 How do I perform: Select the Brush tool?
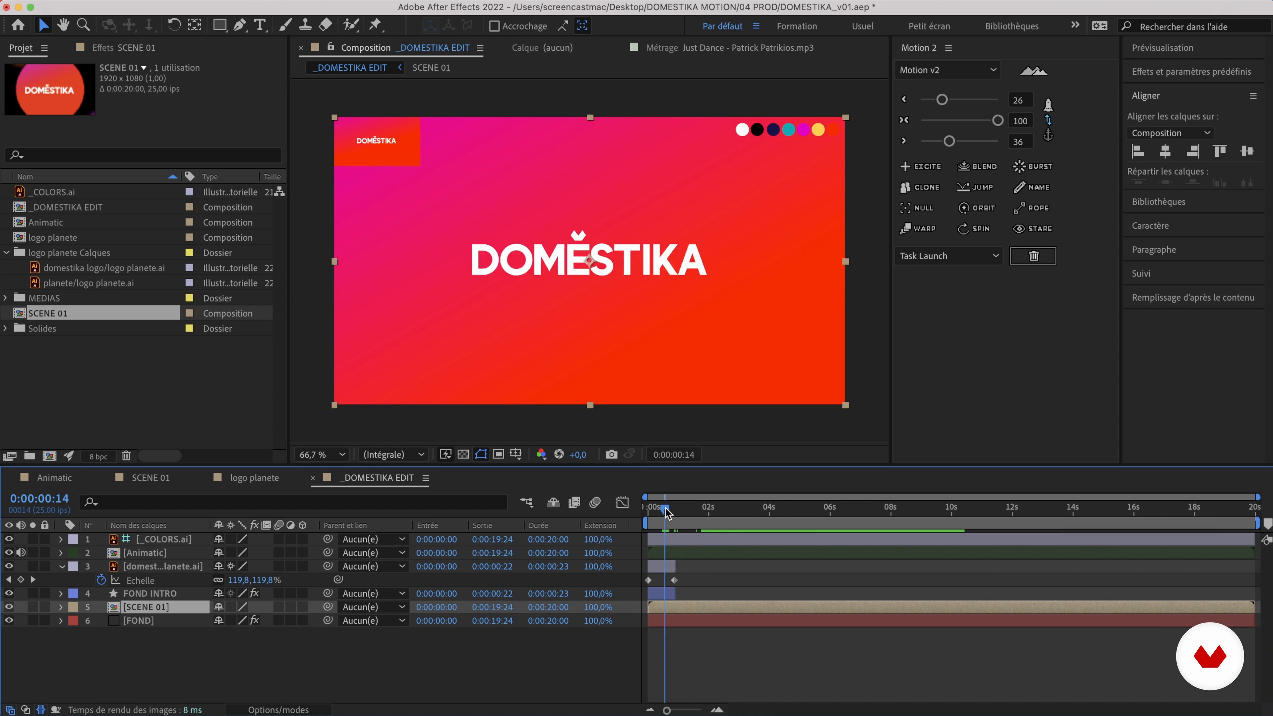click(x=285, y=25)
